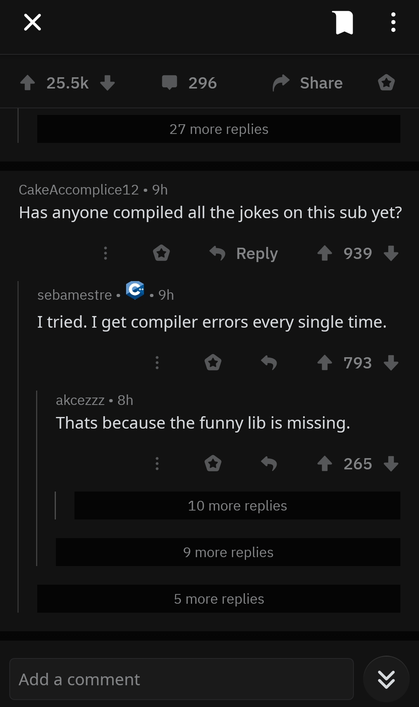Expand 10 more replies
This screenshot has width=419, height=707.
click(x=237, y=505)
